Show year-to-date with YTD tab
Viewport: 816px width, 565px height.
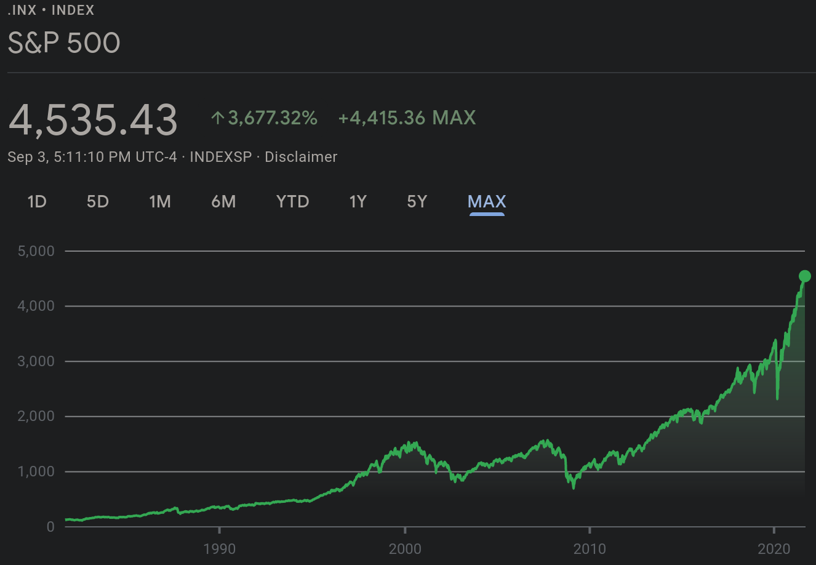(292, 202)
